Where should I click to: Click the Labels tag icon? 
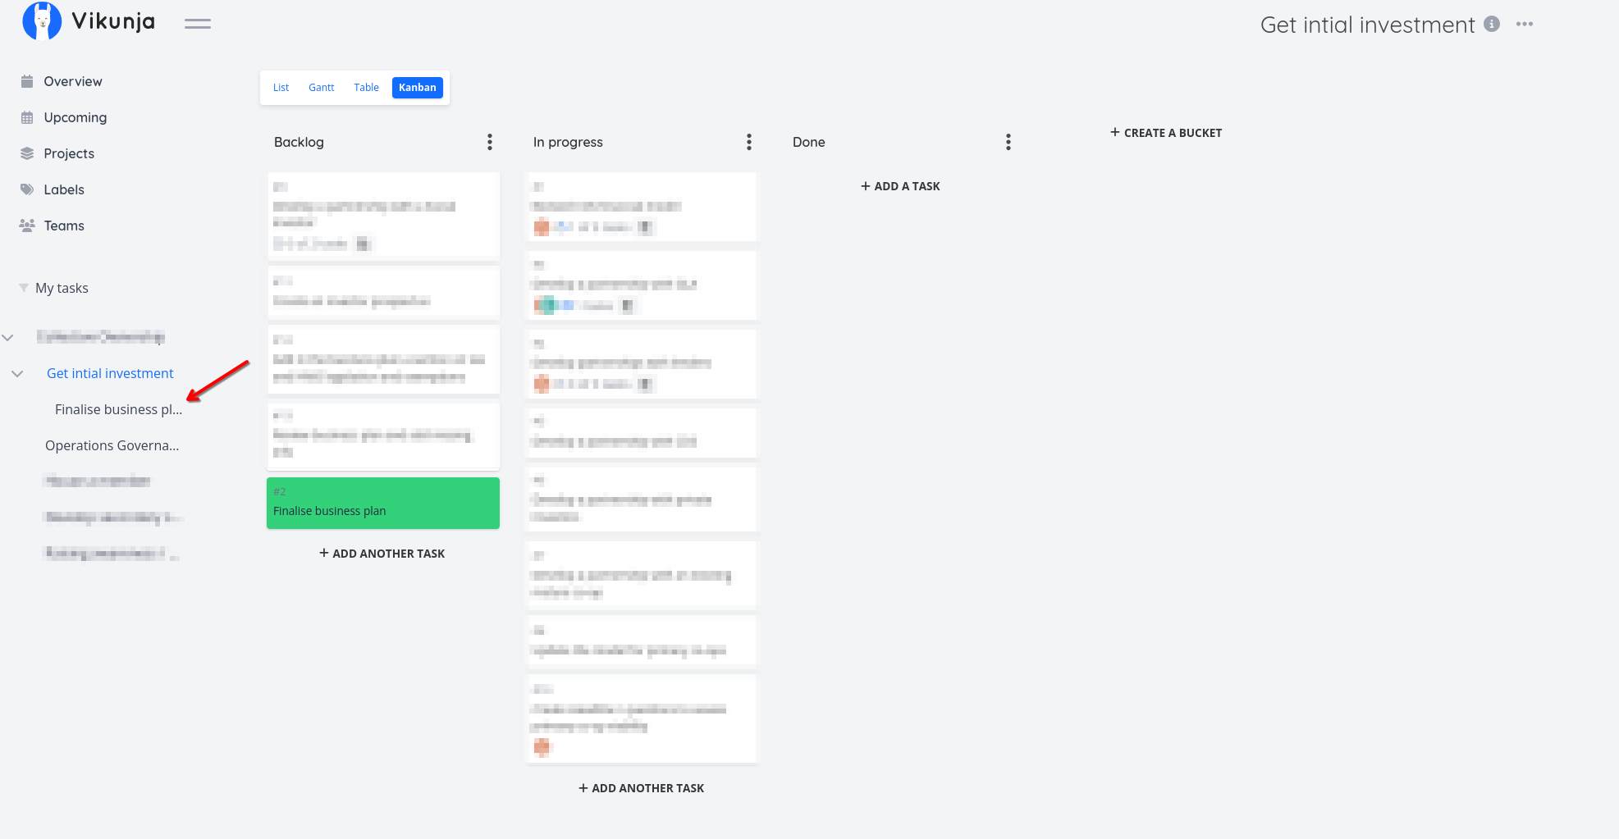(27, 189)
